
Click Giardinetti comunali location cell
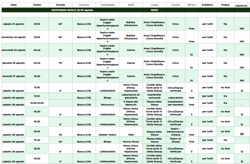tap(154, 96)
